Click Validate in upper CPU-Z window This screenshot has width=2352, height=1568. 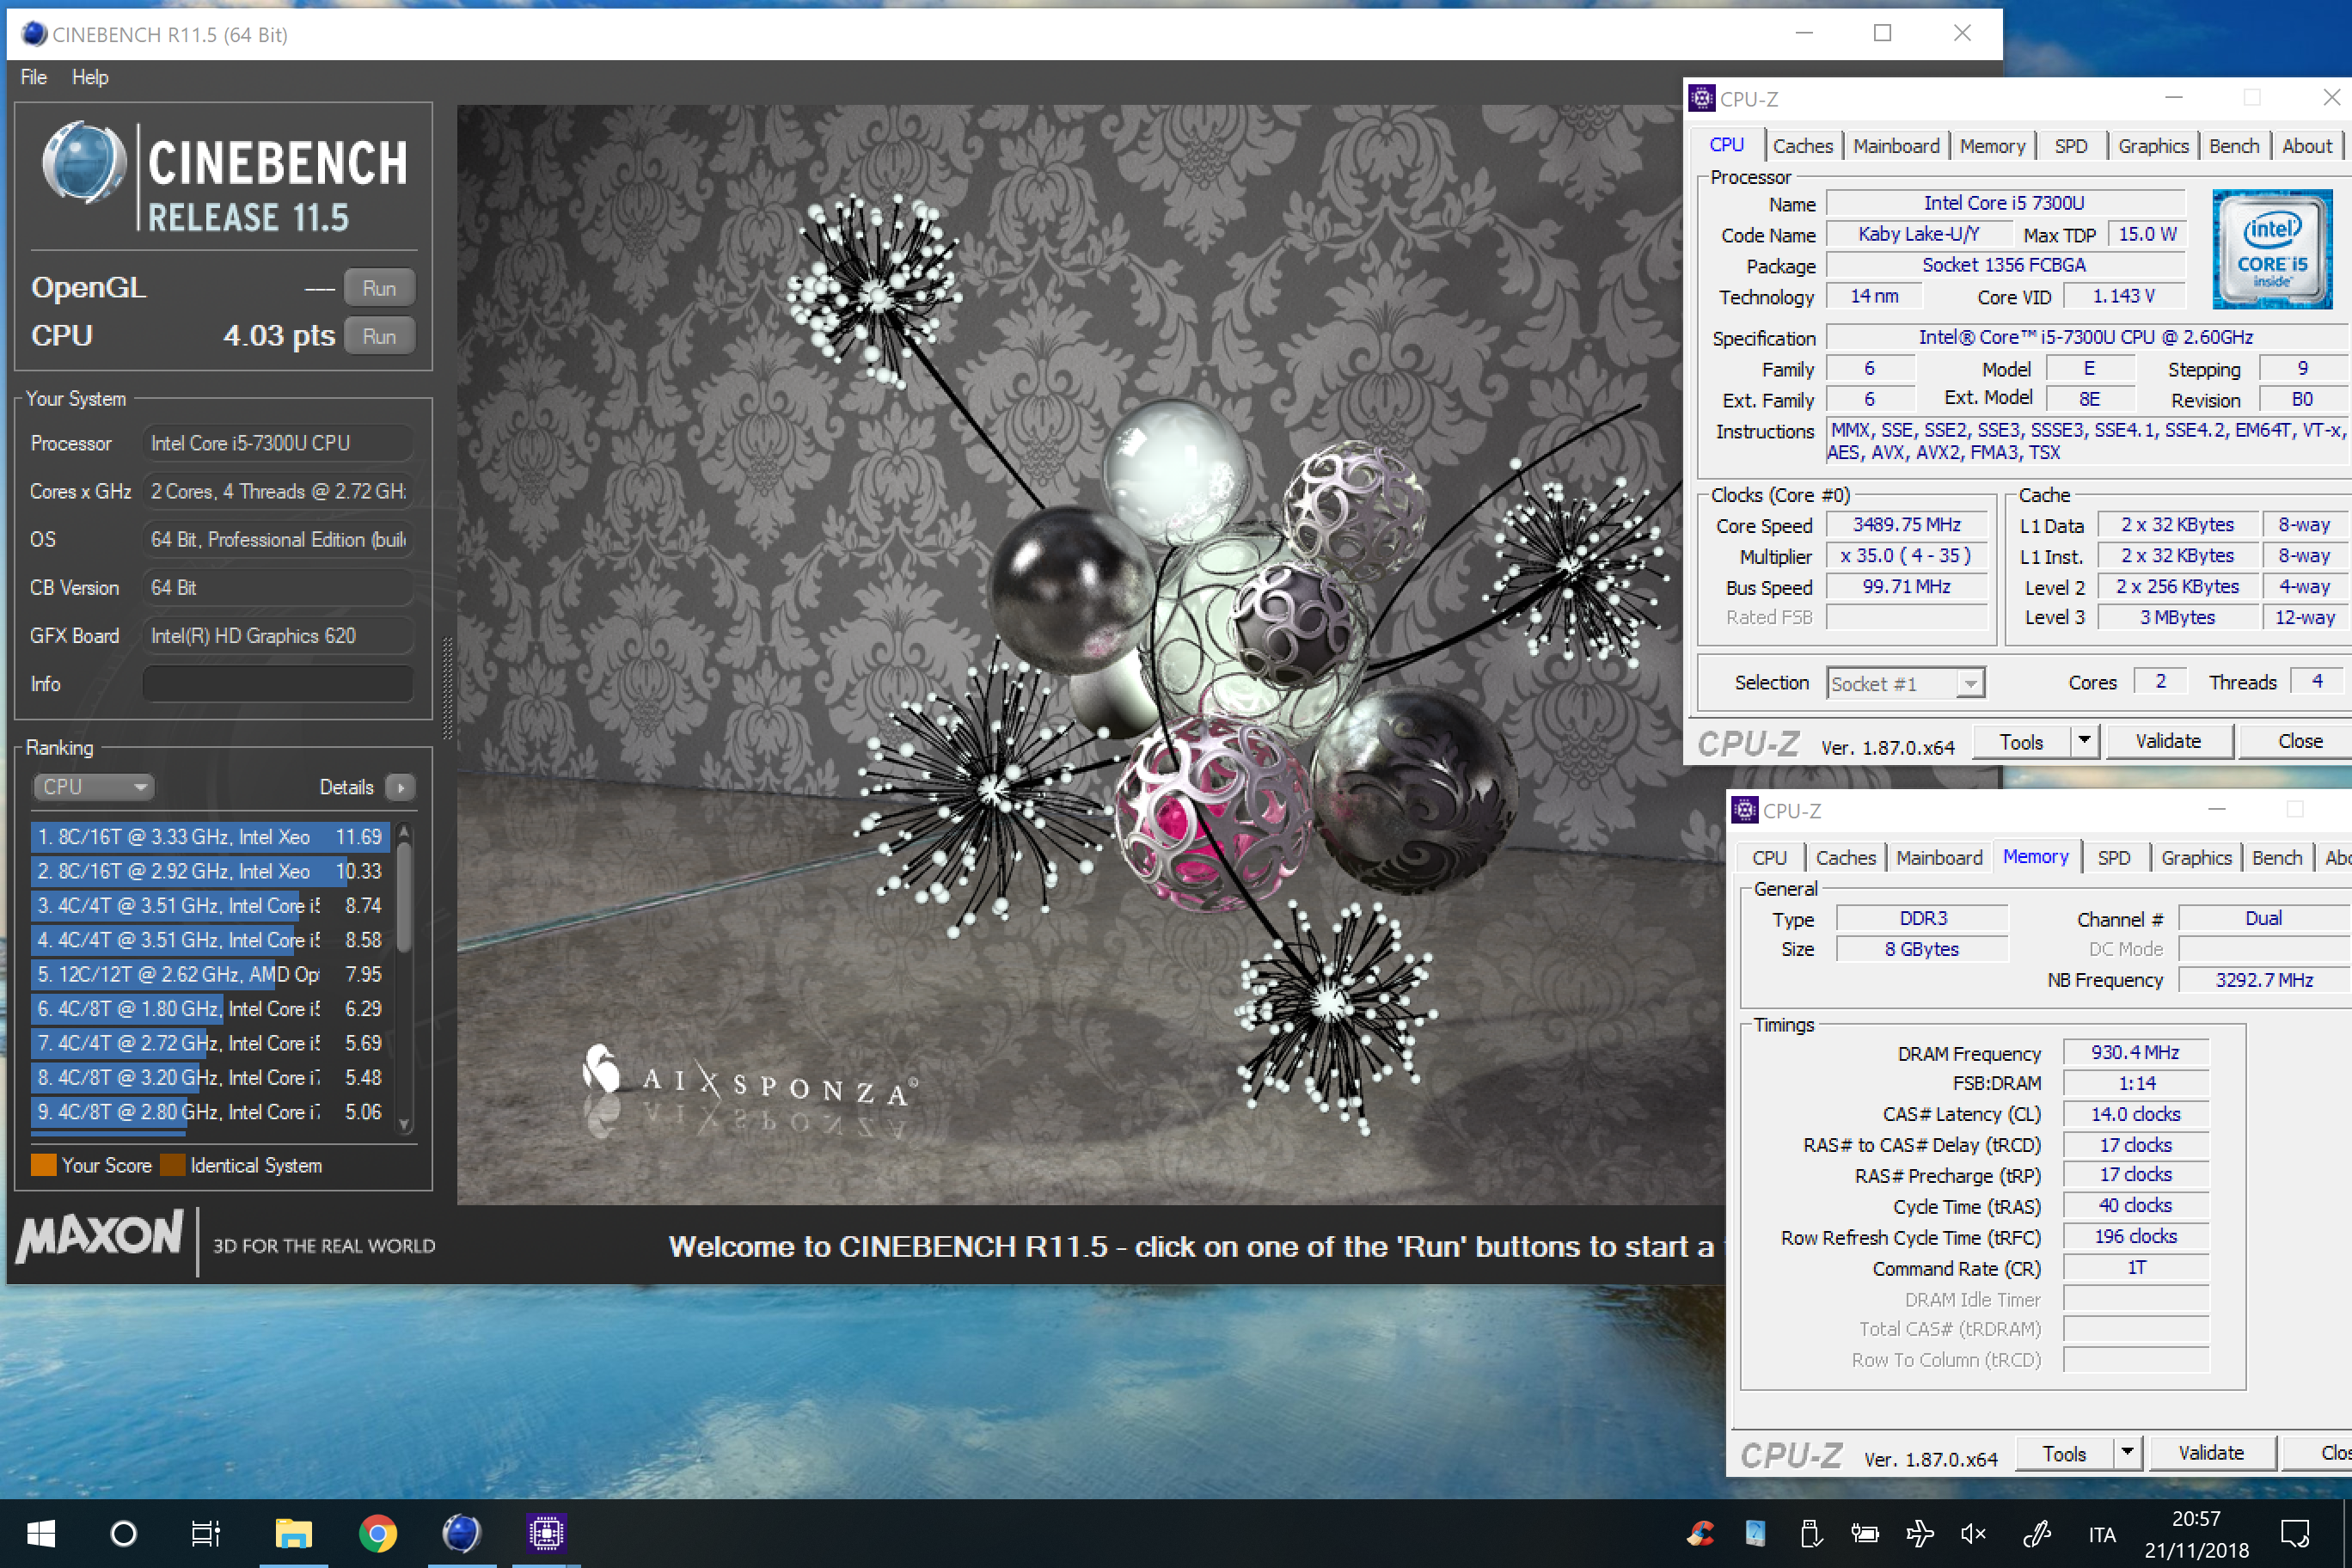[2169, 741]
